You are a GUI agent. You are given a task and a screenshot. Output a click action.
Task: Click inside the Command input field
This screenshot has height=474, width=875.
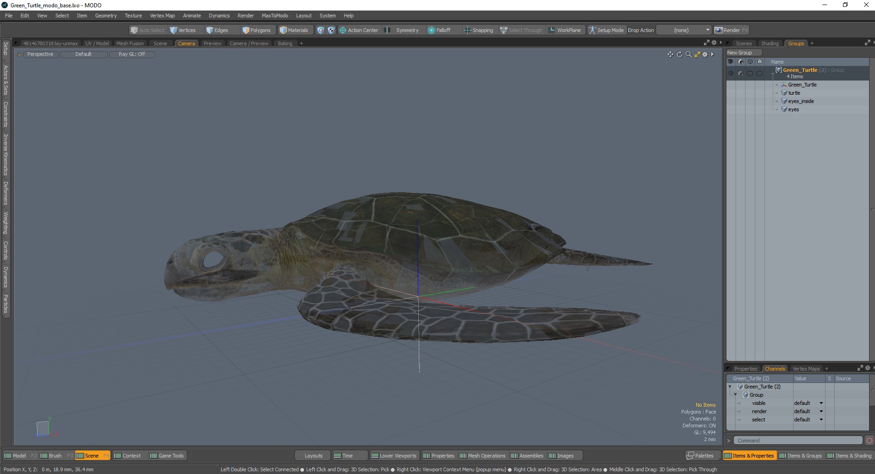[798, 441]
